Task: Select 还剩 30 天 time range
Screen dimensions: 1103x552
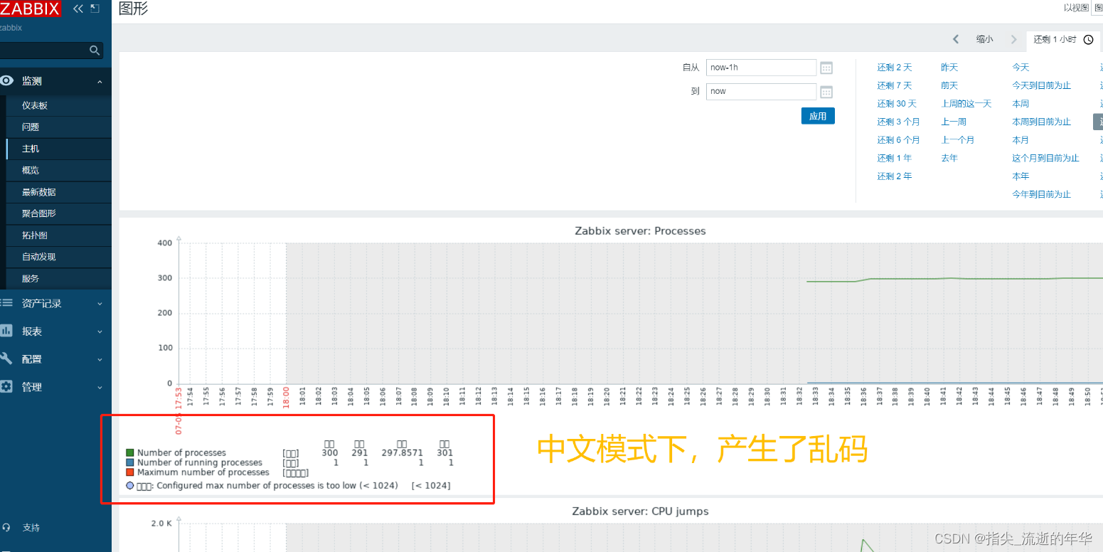Action: tap(897, 104)
